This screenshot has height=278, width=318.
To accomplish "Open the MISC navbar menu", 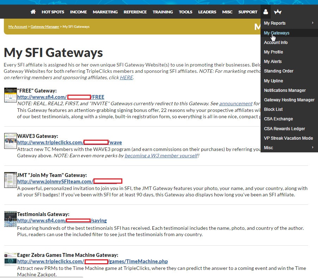I will [227, 12].
